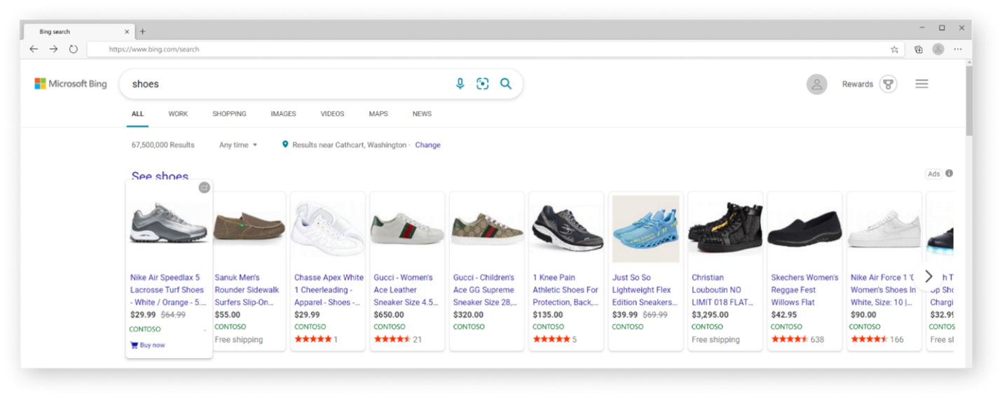Open the hamburger menu icon
This screenshot has width=1002, height=398.
(x=921, y=84)
